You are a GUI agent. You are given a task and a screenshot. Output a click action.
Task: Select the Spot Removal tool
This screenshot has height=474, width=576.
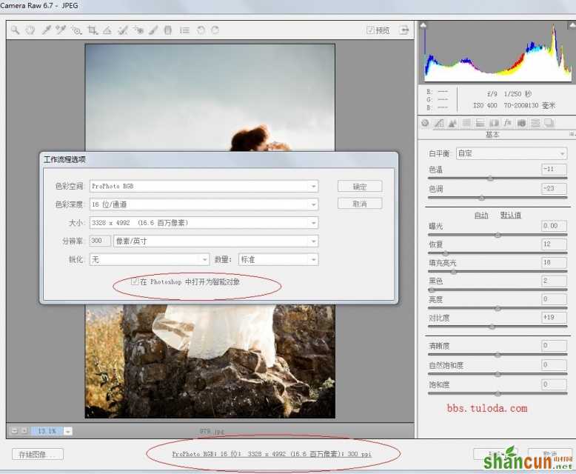click(x=123, y=30)
